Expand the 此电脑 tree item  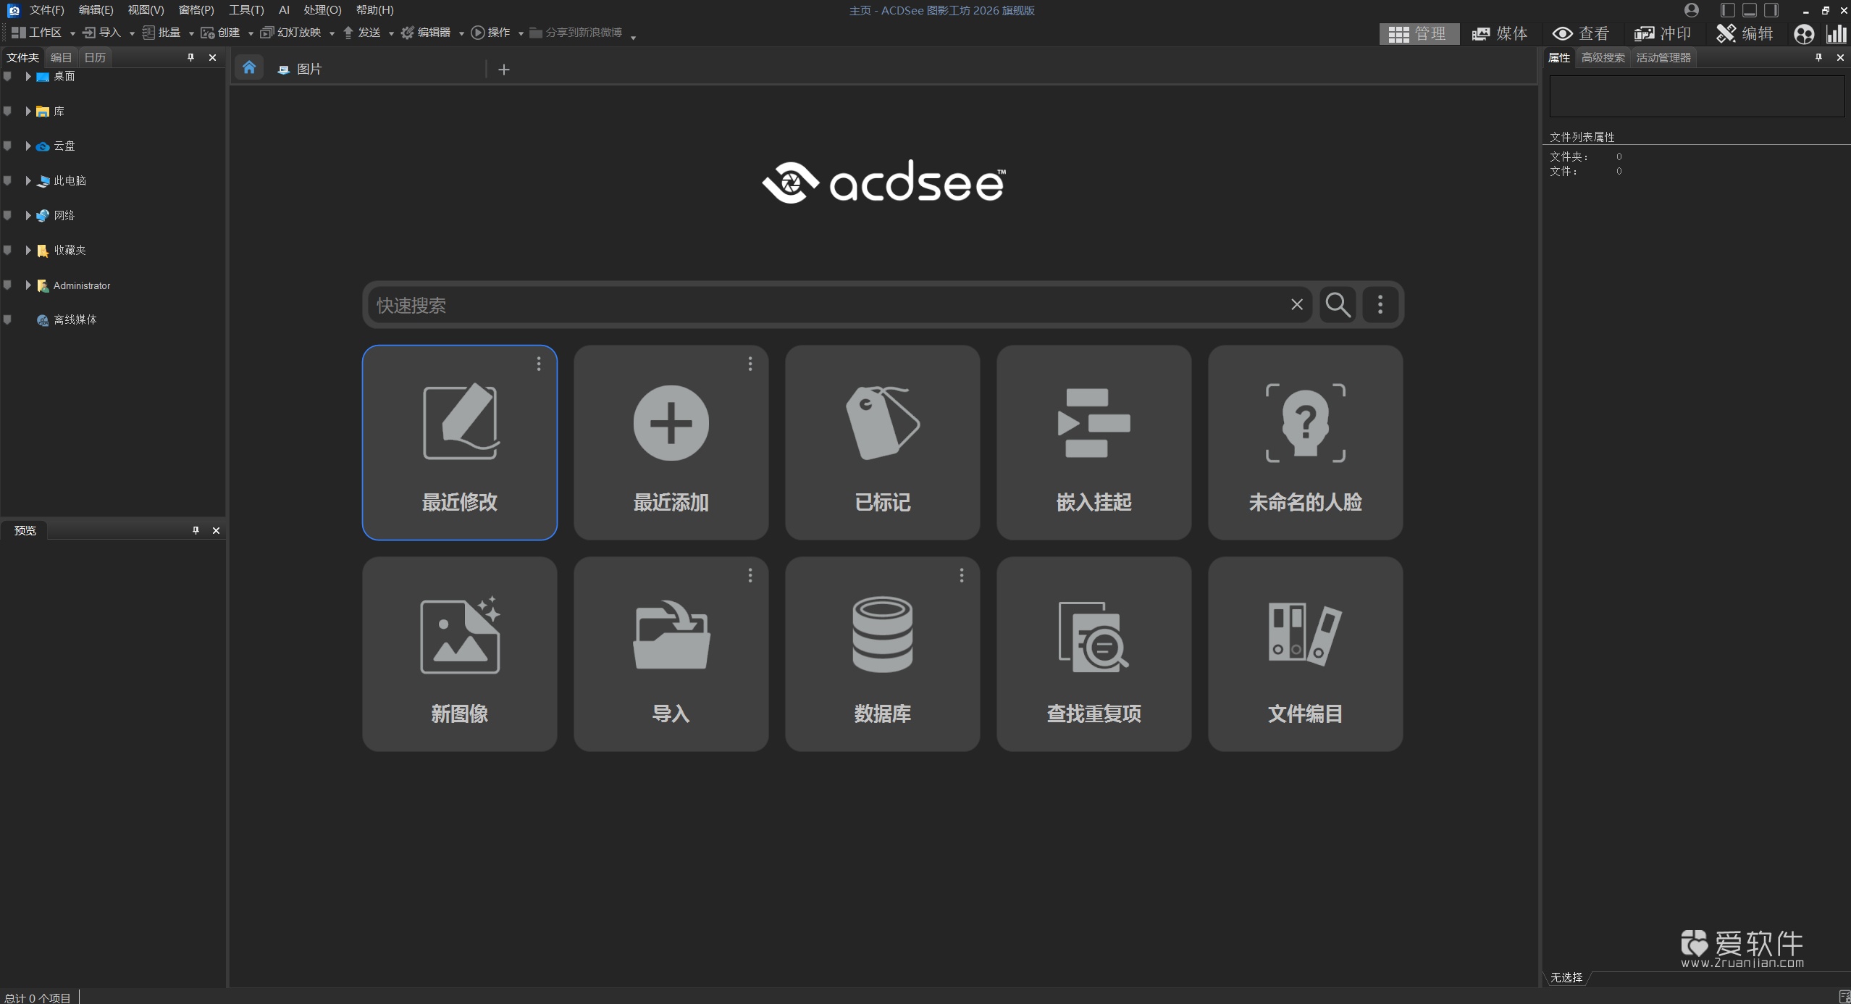(28, 181)
